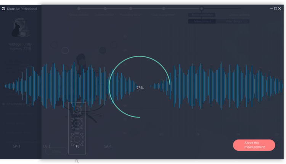Image resolution: width=286 pixels, height=164 pixels.
Task: Select the 'TV in middle' radio option
Action: tap(4, 104)
